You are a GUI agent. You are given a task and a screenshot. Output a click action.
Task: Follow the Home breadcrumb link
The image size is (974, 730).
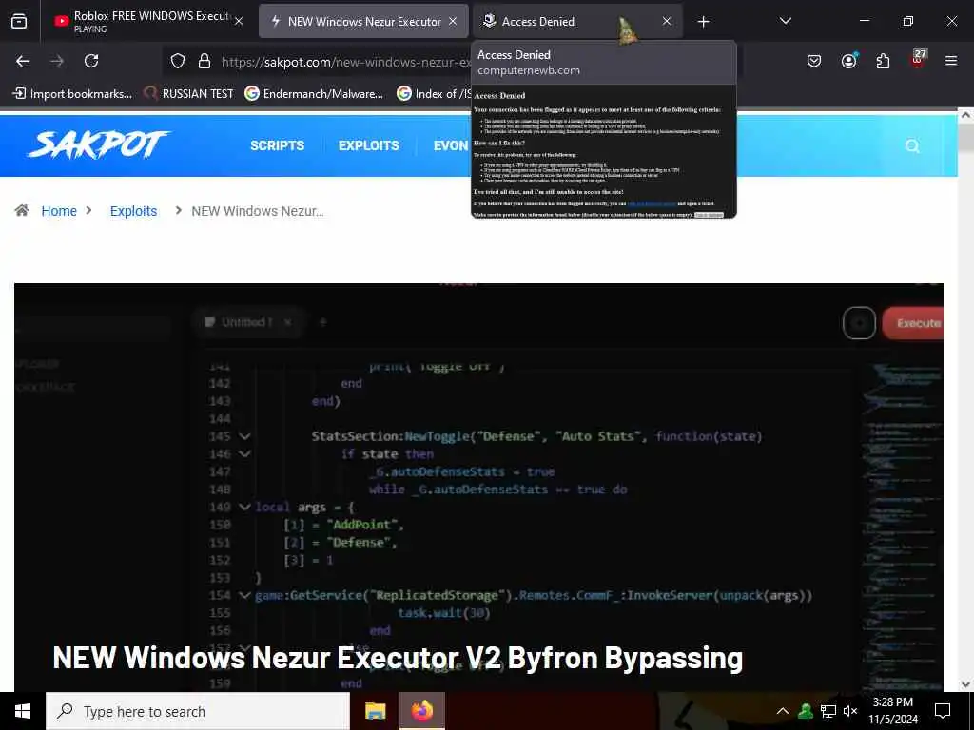point(59,211)
